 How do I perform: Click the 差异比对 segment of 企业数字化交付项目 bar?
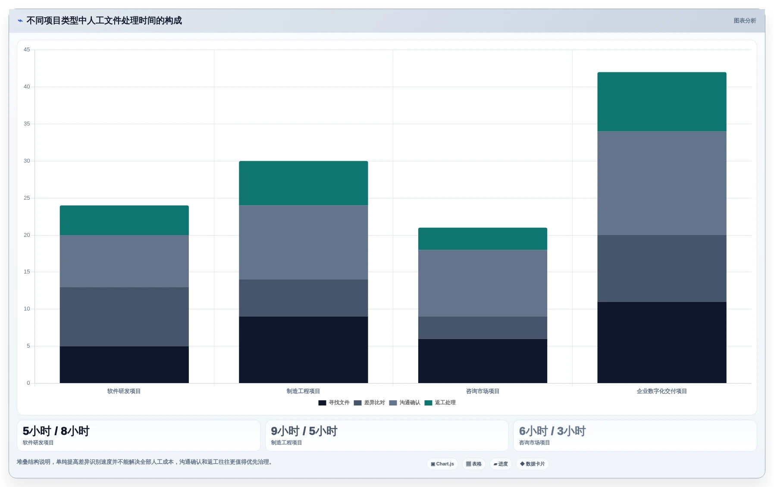pos(662,268)
